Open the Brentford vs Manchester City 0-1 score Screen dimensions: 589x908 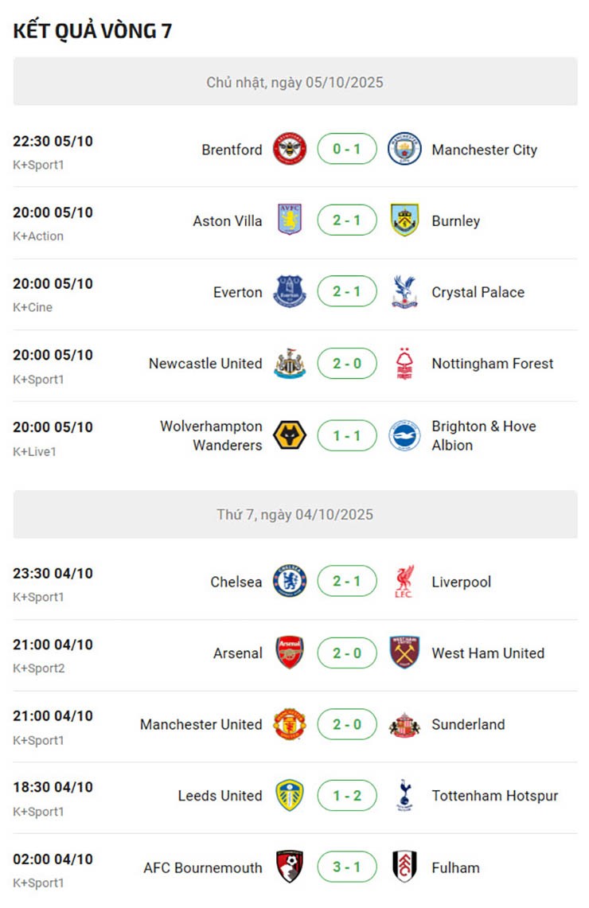(347, 150)
